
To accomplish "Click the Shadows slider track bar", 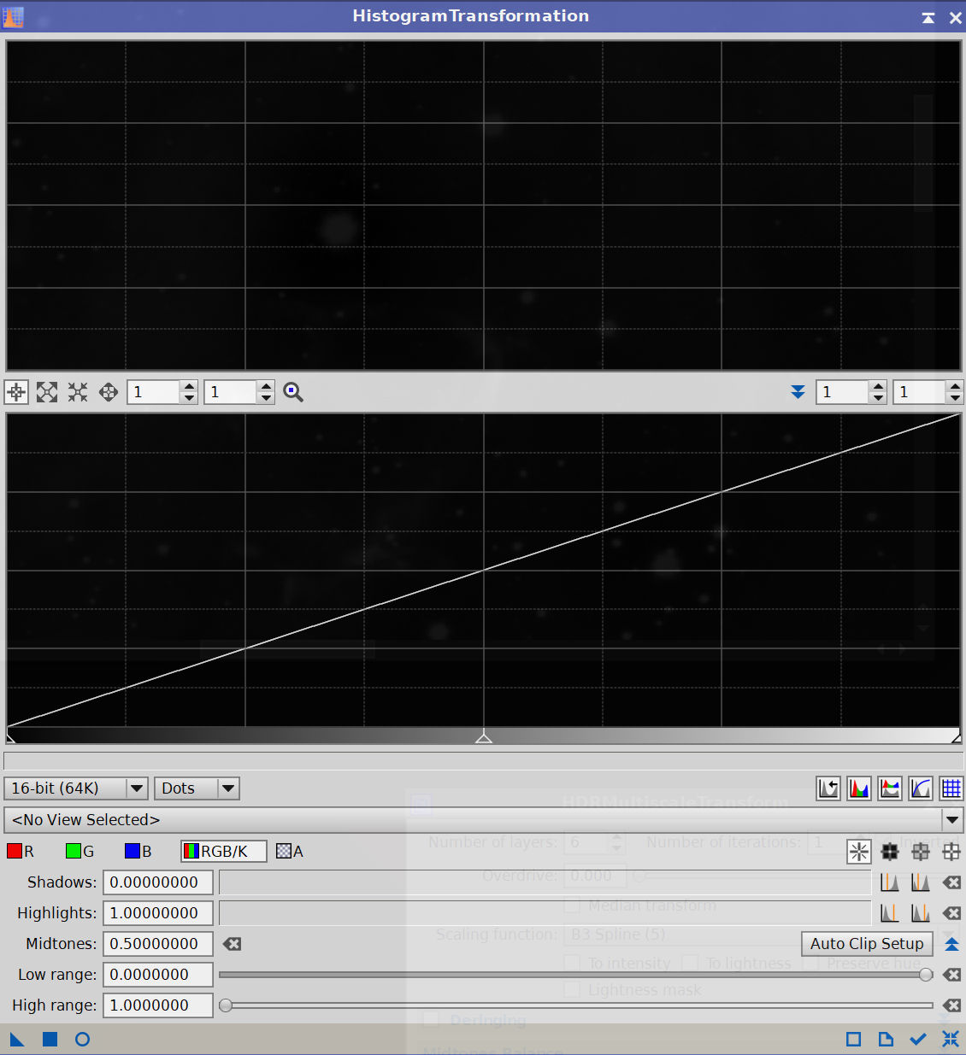I will 545,882.
